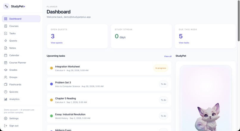Click the Courses book icon
The width and height of the screenshot is (240, 131).
pyautogui.click(x=6, y=26)
